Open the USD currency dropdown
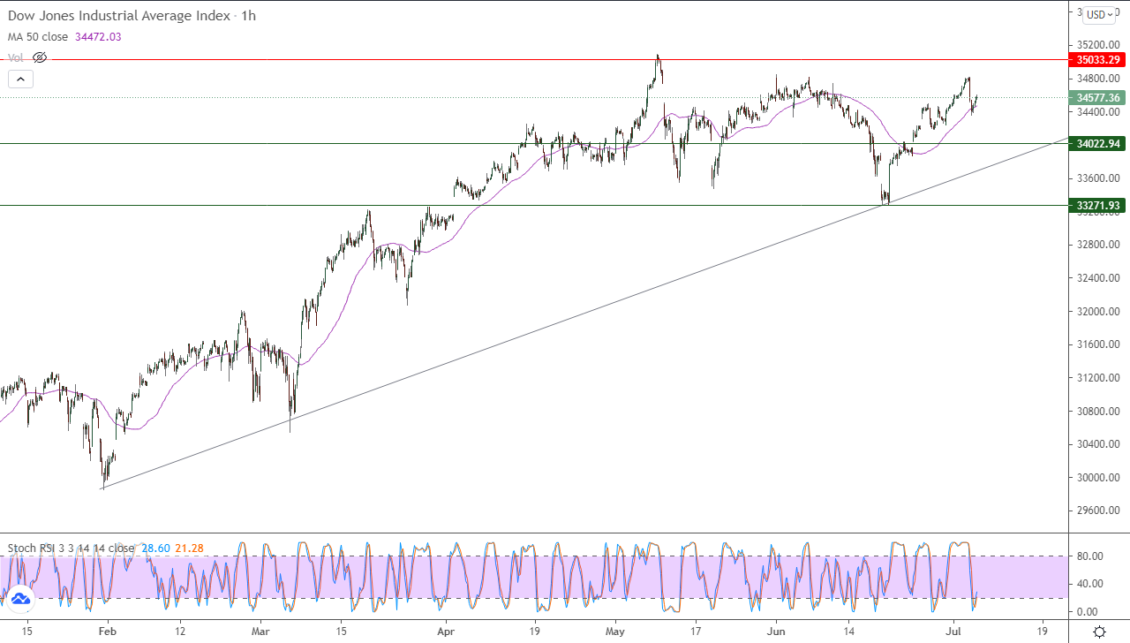The height and width of the screenshot is (643, 1130). pos(1099,14)
